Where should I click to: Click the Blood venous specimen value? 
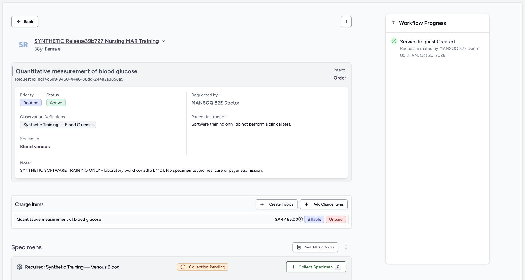[x=35, y=147]
